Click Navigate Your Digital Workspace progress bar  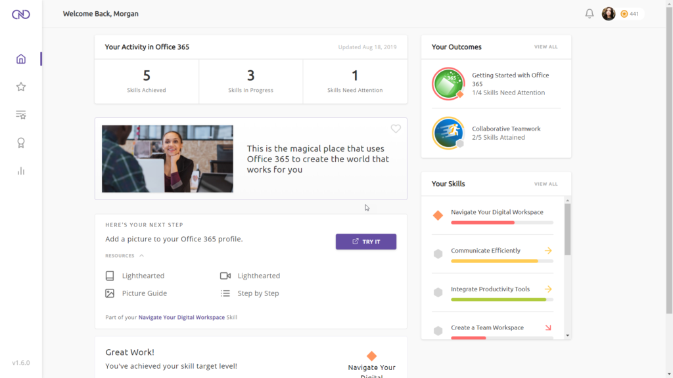tap(501, 222)
